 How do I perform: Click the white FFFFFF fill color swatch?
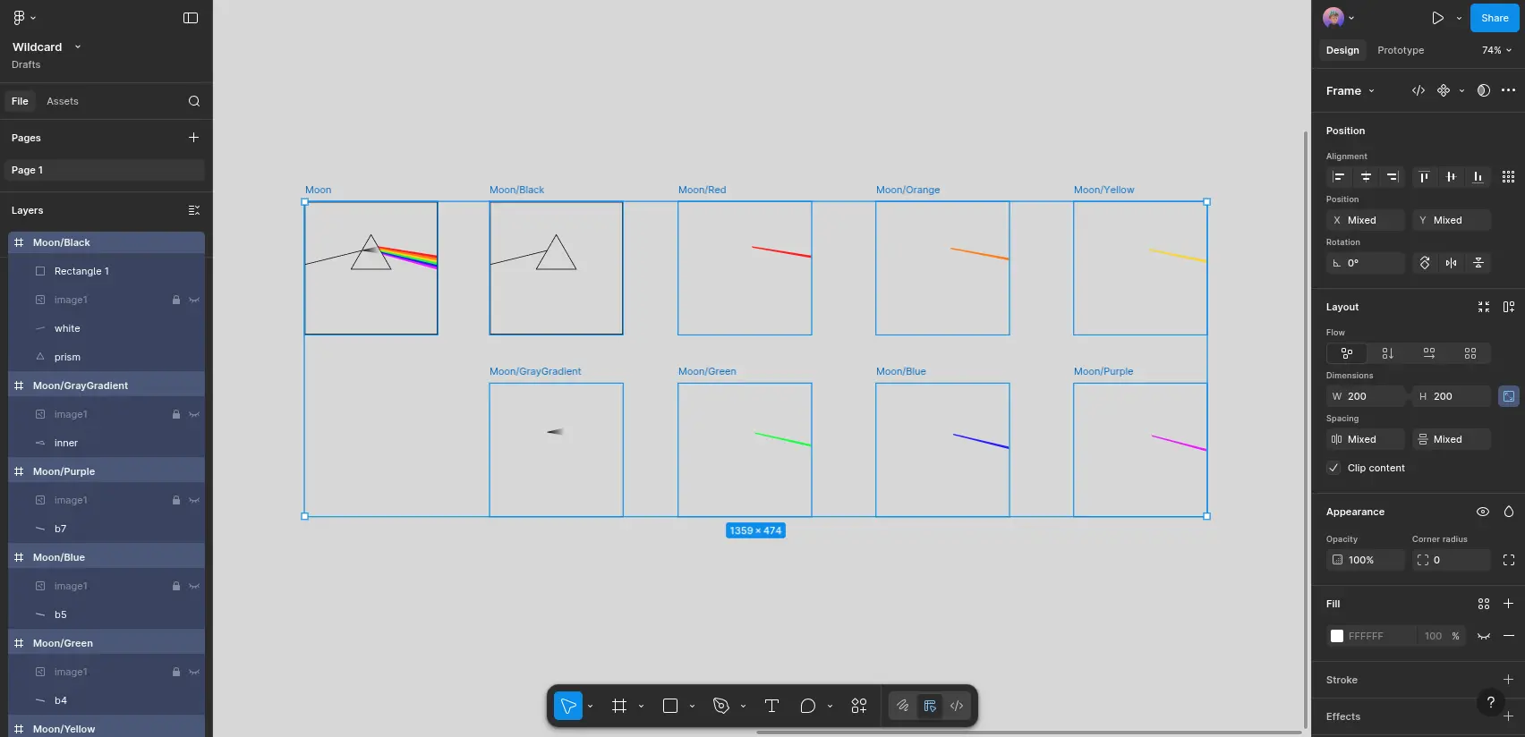[1337, 636]
